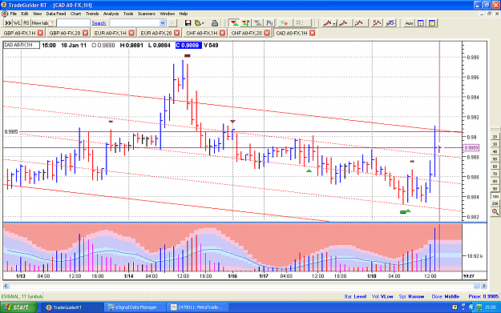
Task: Click the blue trend channel icon
Action: tap(390, 23)
